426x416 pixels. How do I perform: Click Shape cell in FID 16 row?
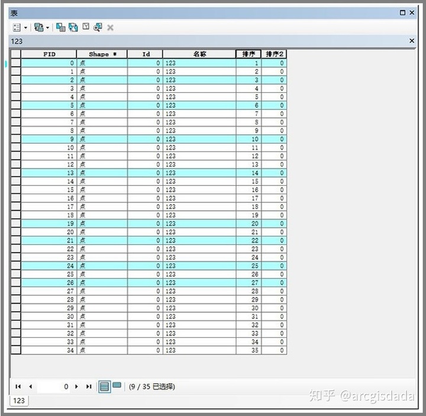[102, 198]
